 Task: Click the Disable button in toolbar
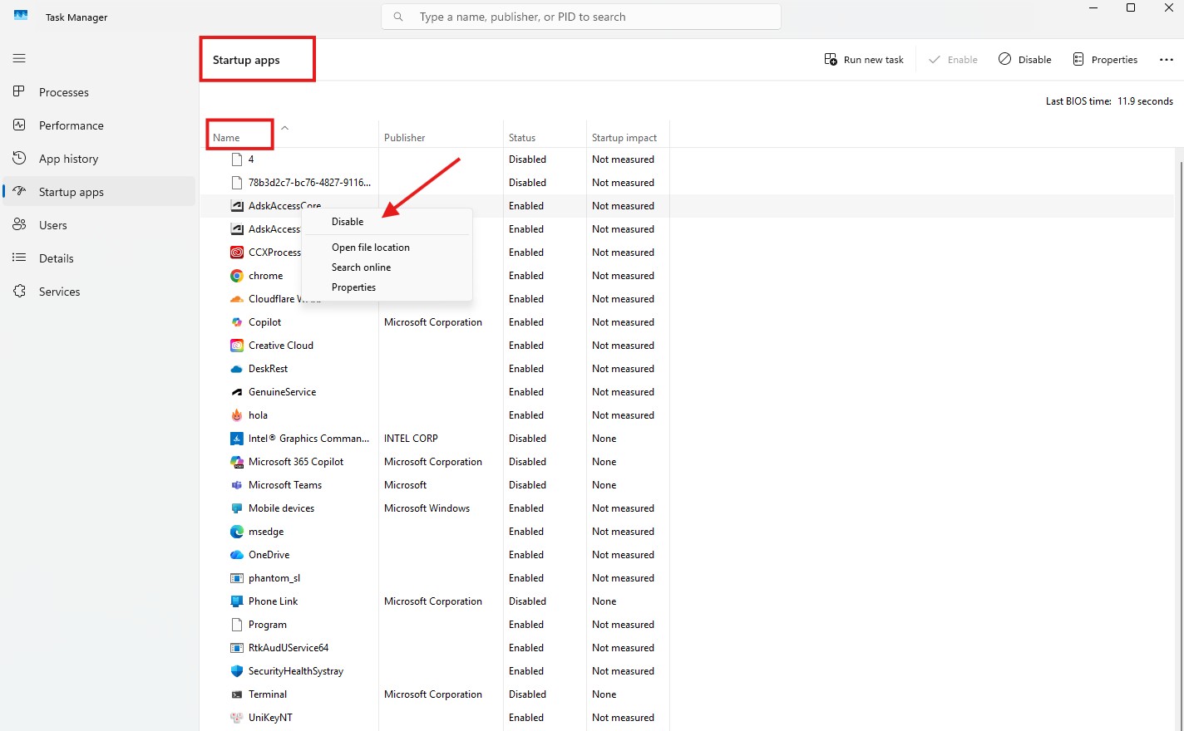click(x=1025, y=60)
